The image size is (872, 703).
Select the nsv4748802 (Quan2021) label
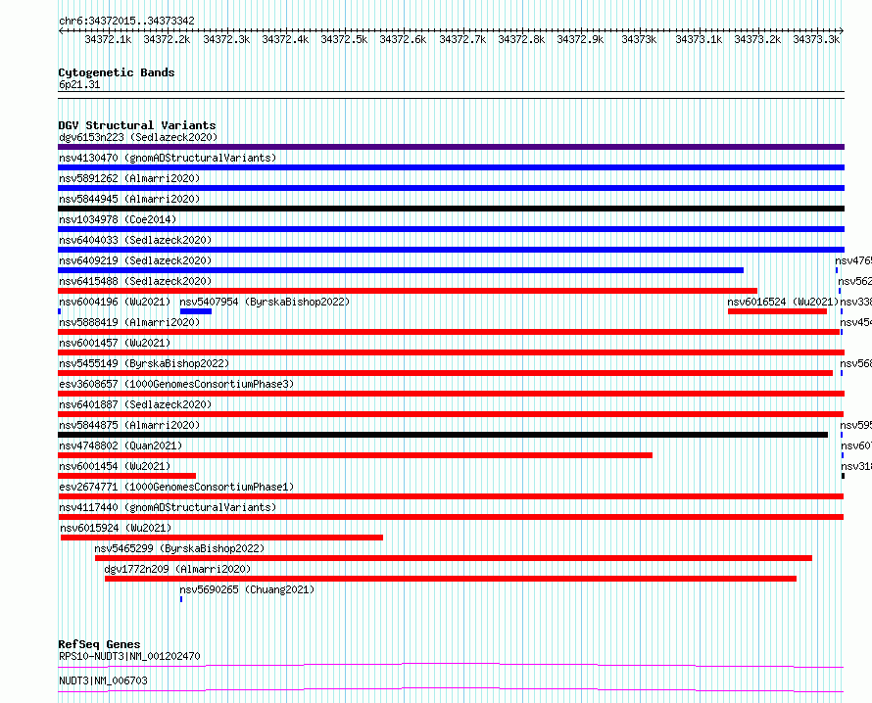pos(121,445)
